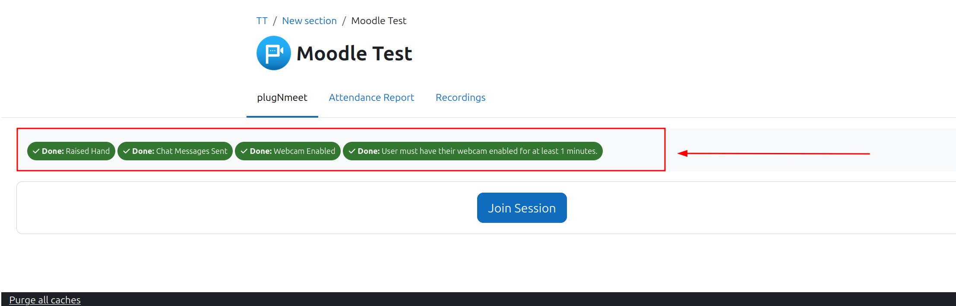This screenshot has height=306, width=956.
Task: Select the Done: Raised Hand completion badge
Action: [71, 151]
